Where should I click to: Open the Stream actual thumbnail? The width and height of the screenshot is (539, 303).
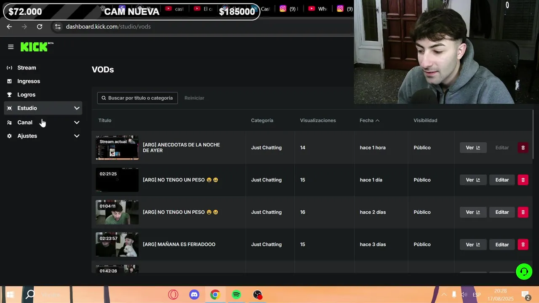click(117, 148)
